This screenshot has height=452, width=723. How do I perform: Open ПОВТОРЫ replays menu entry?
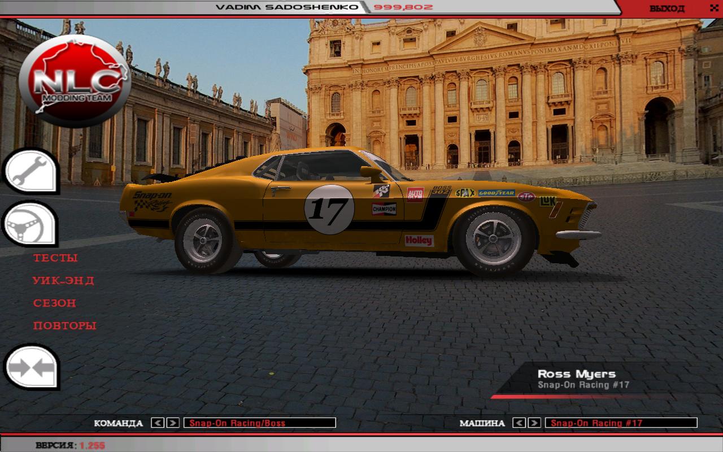pyautogui.click(x=64, y=326)
